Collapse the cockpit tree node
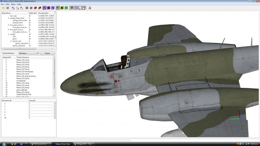Image resolution: width=260 pixels, height=146 pixels. click(x=8, y=34)
